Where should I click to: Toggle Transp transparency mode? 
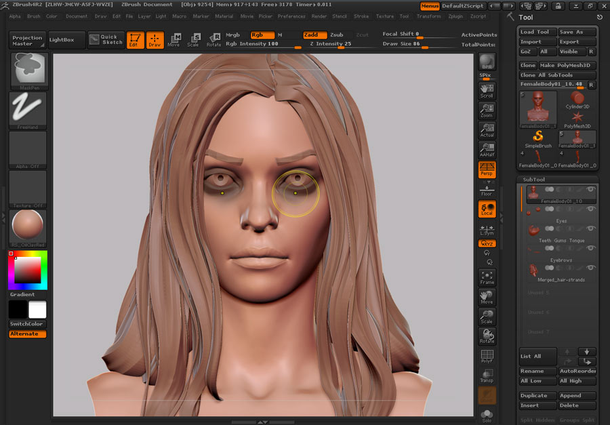pyautogui.click(x=487, y=376)
